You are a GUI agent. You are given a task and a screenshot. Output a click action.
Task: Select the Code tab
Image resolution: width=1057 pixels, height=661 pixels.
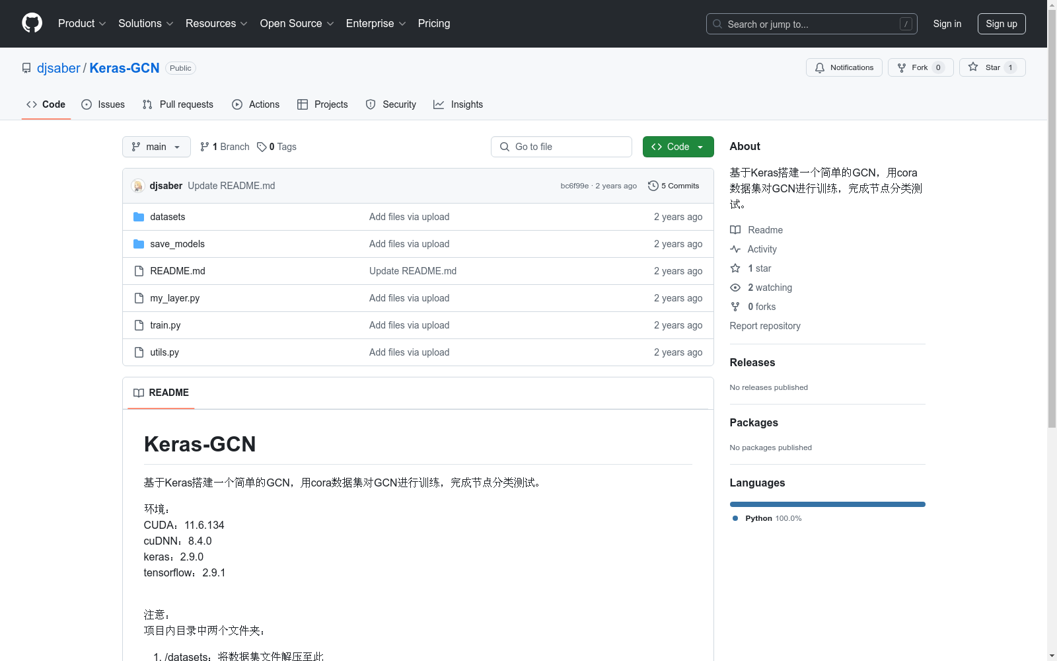coord(46,104)
